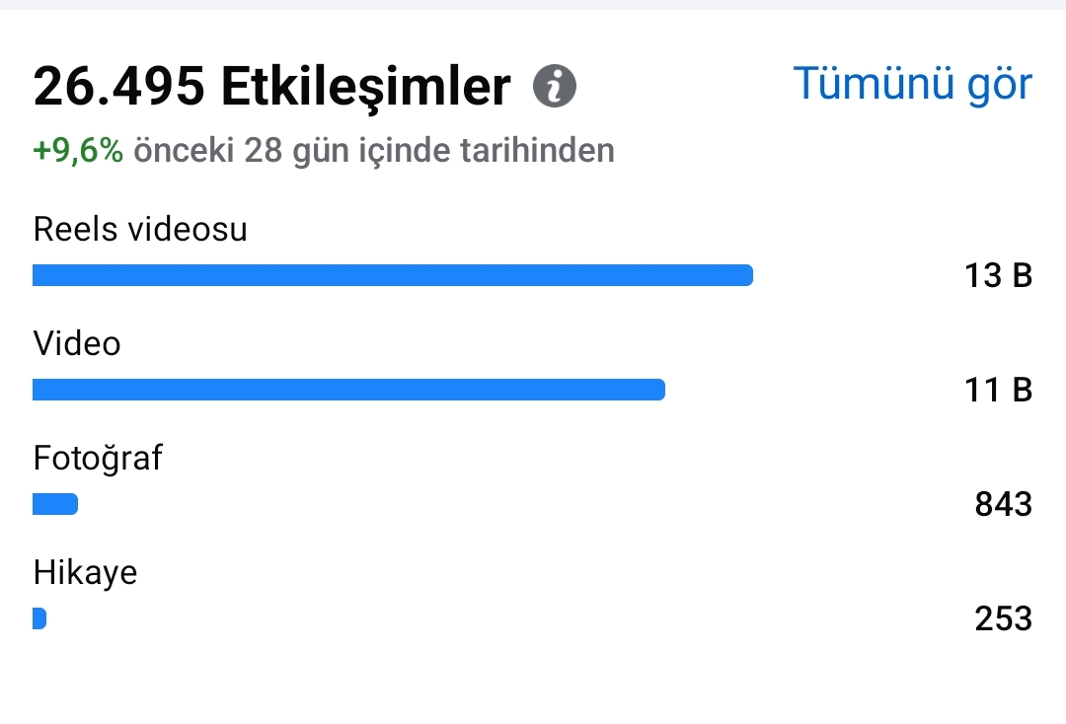Click the Fotoğraf category label

point(98,459)
